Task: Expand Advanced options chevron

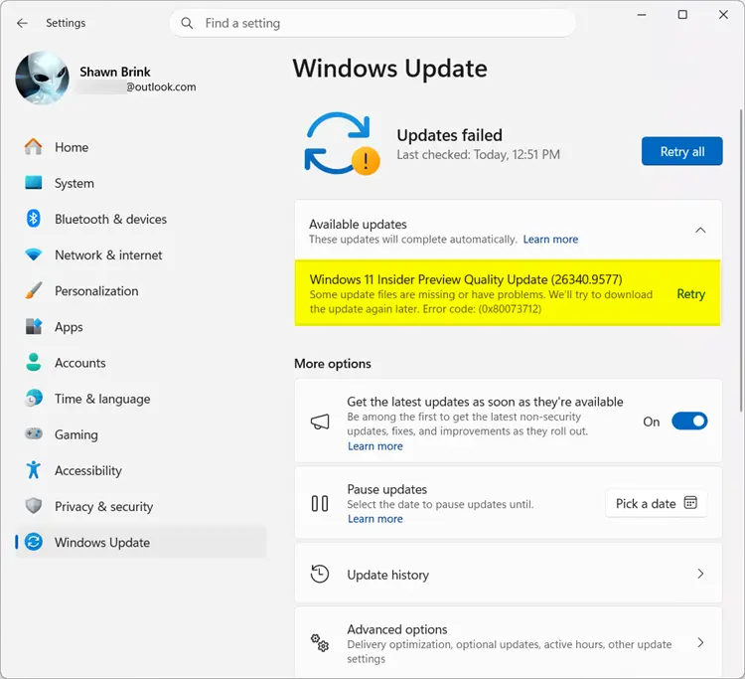Action: (x=700, y=643)
